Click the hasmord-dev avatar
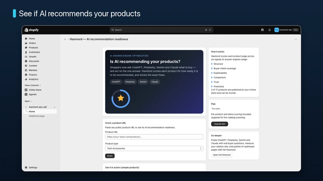 (277, 30)
